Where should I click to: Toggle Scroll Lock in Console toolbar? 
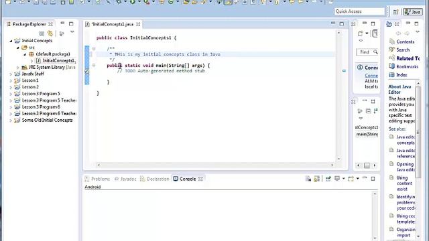click(316, 179)
